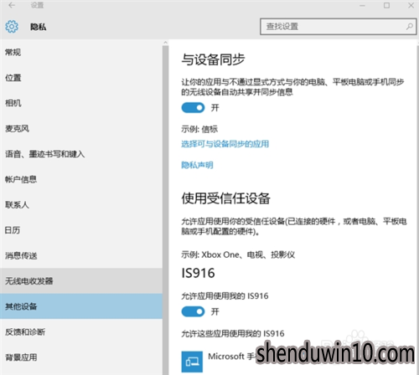Open 帐户信息 in the sidebar

coord(81,179)
